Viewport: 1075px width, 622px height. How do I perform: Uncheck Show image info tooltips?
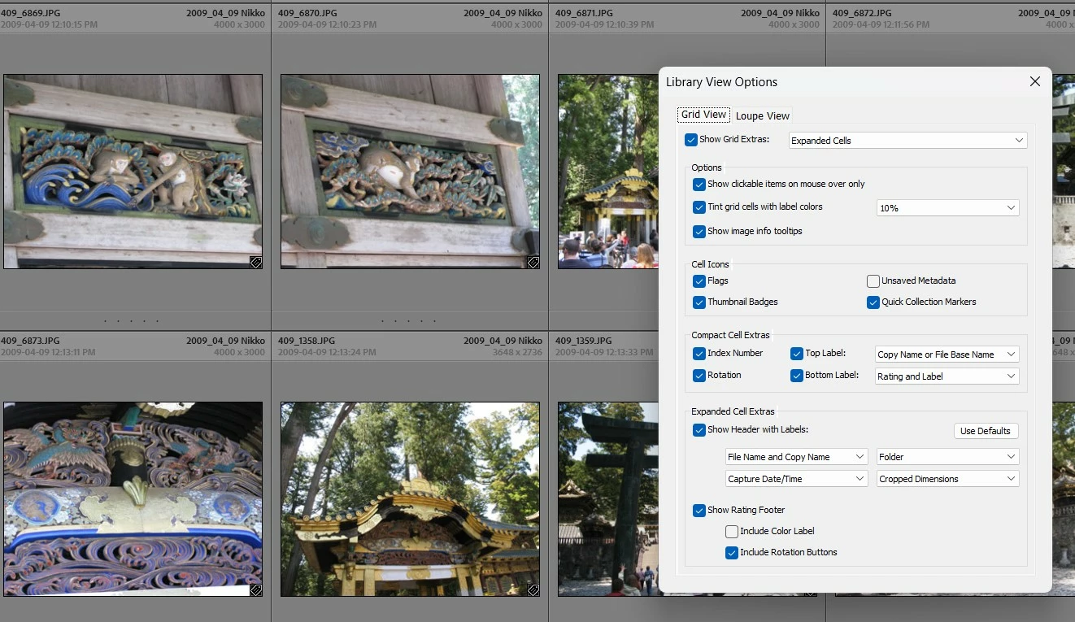699,232
